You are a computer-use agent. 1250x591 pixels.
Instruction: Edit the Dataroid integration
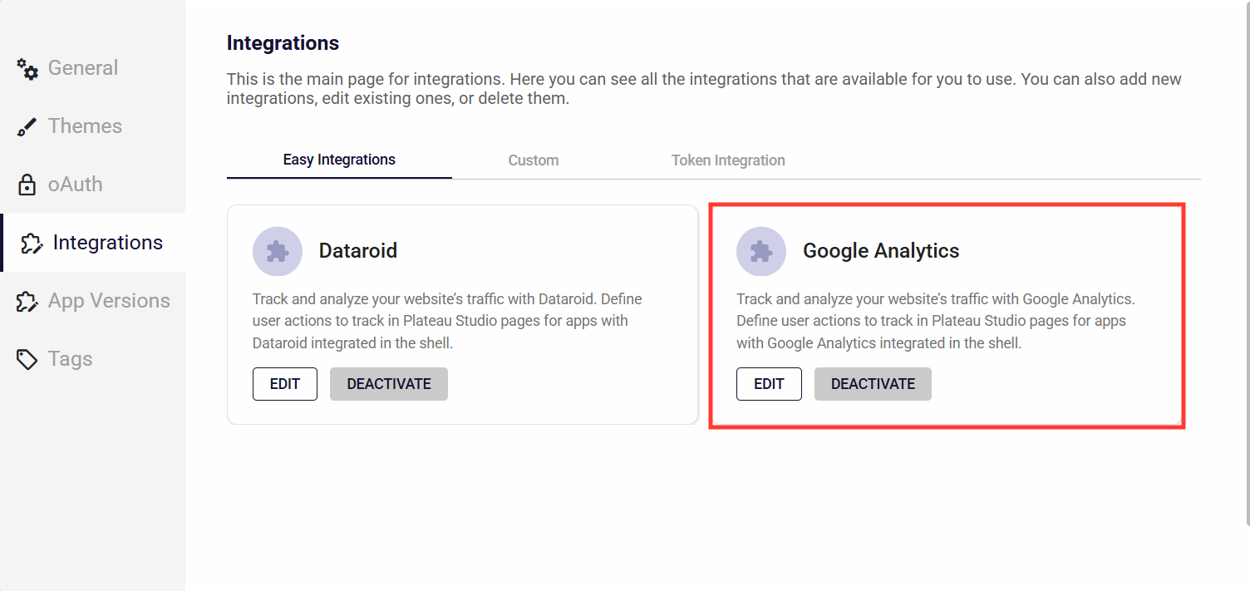pos(285,384)
